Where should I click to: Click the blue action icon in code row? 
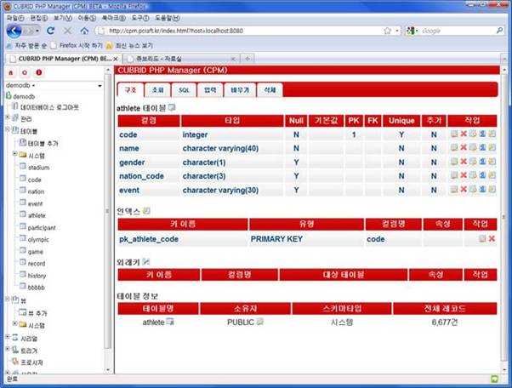point(482,134)
